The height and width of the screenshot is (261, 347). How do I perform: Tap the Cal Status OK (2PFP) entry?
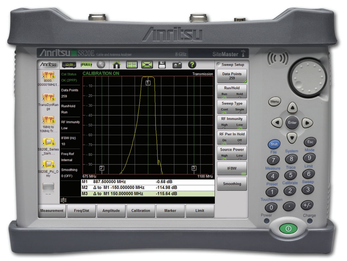click(70, 77)
